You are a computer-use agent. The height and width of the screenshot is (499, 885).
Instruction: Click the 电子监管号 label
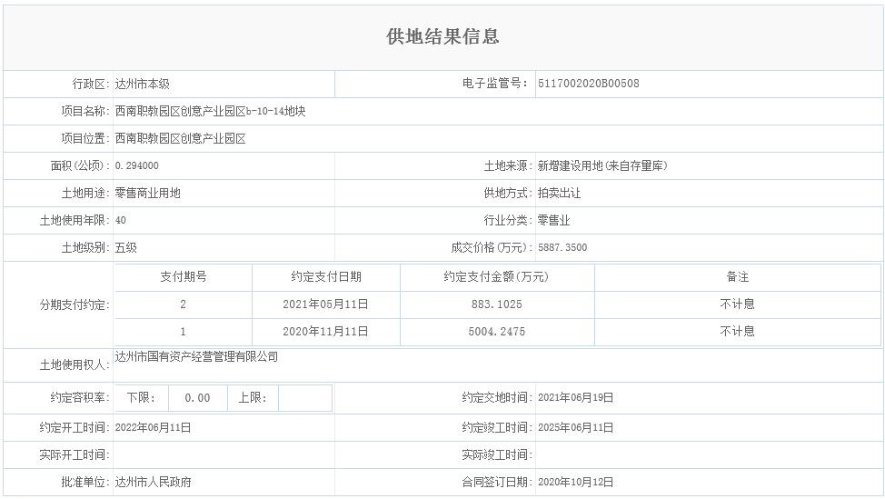[495, 84]
